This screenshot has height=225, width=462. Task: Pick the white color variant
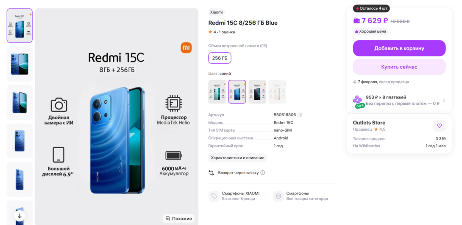277,92
